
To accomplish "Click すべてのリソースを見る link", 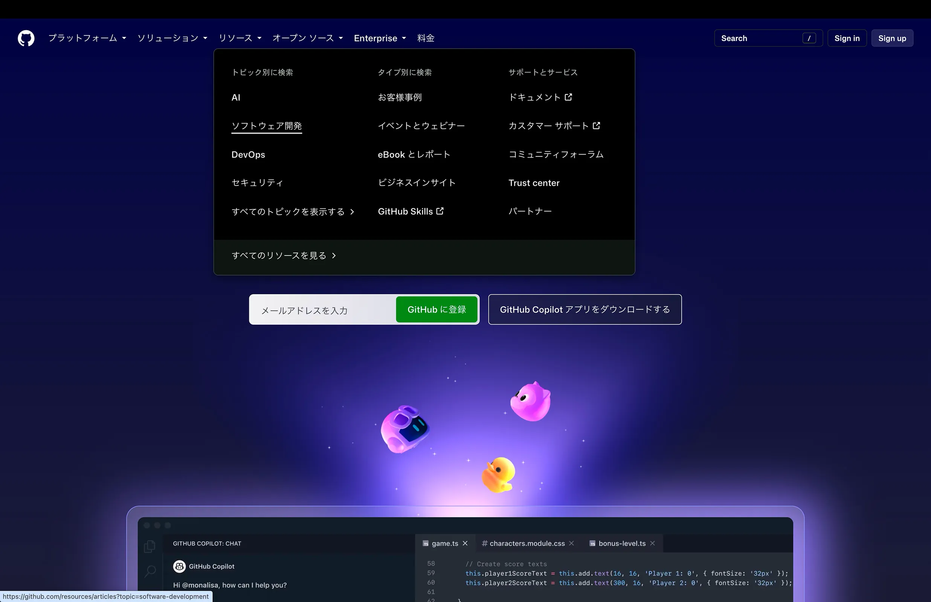I will (x=284, y=255).
